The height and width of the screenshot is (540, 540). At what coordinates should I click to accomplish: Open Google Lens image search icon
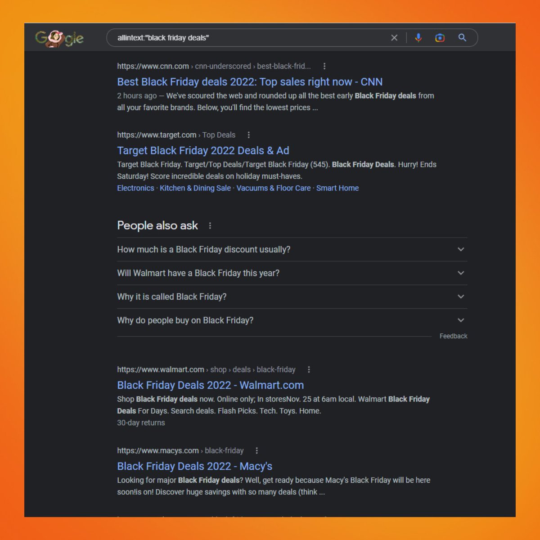[x=440, y=38]
